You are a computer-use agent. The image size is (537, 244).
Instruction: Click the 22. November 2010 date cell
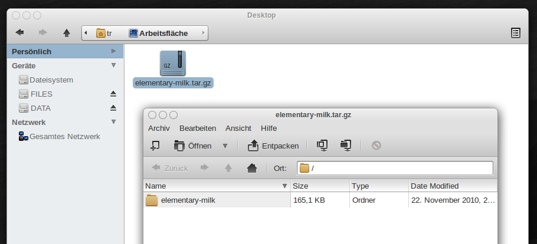click(453, 200)
